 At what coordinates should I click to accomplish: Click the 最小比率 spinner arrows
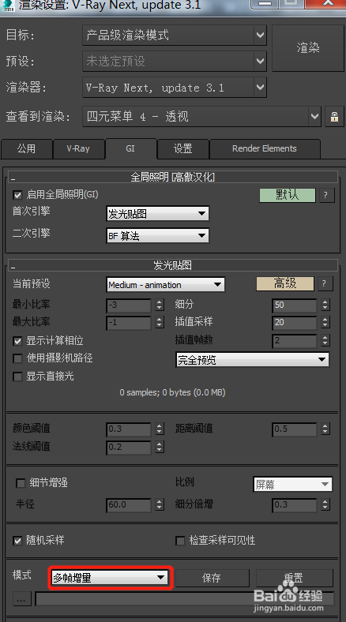coord(160,305)
